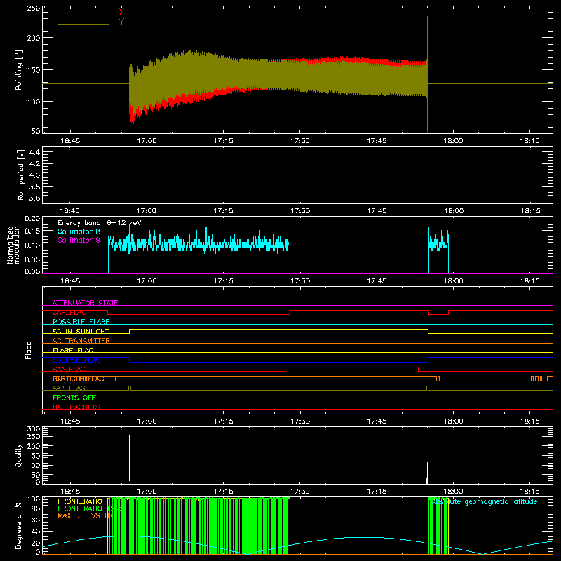Image resolution: width=561 pixels, height=561 pixels.
Task: Click the Flags axis title
Action: [x=29, y=350]
